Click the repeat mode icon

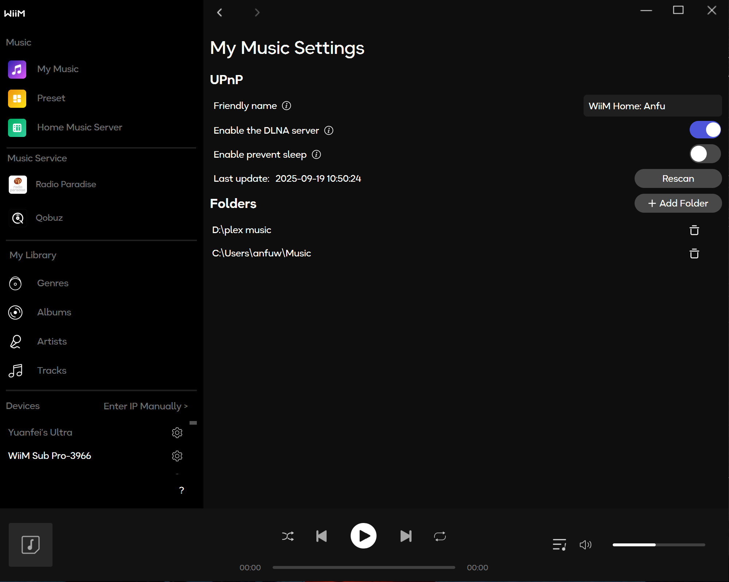point(440,536)
